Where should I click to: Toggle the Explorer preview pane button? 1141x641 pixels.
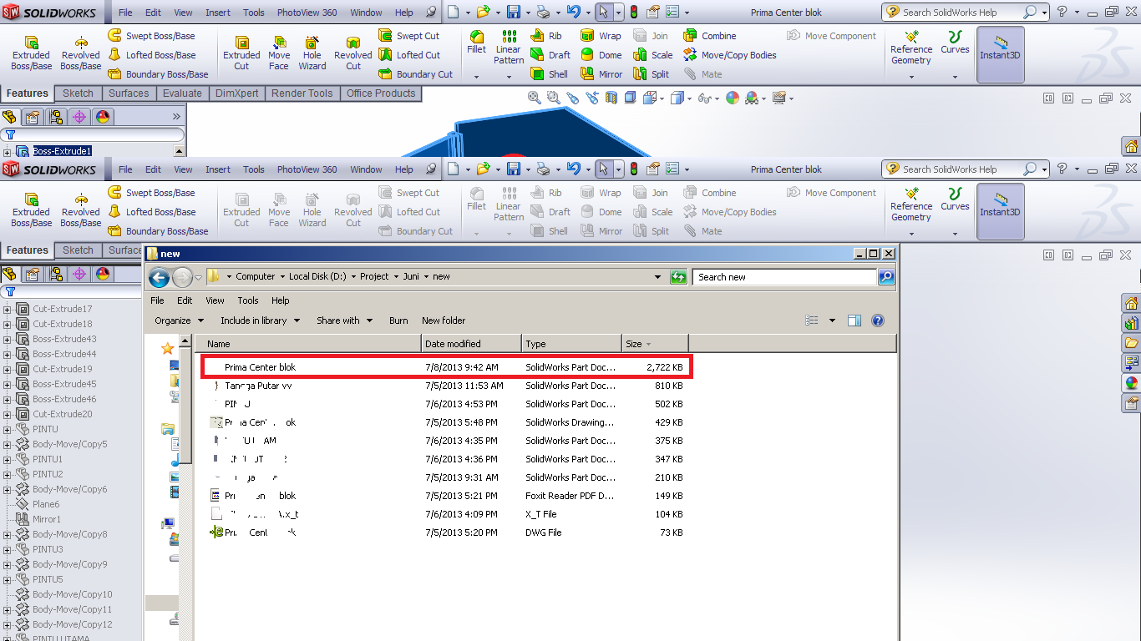coord(854,320)
